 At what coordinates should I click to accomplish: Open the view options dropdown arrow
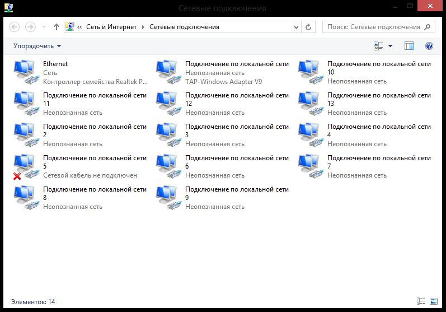(390, 46)
